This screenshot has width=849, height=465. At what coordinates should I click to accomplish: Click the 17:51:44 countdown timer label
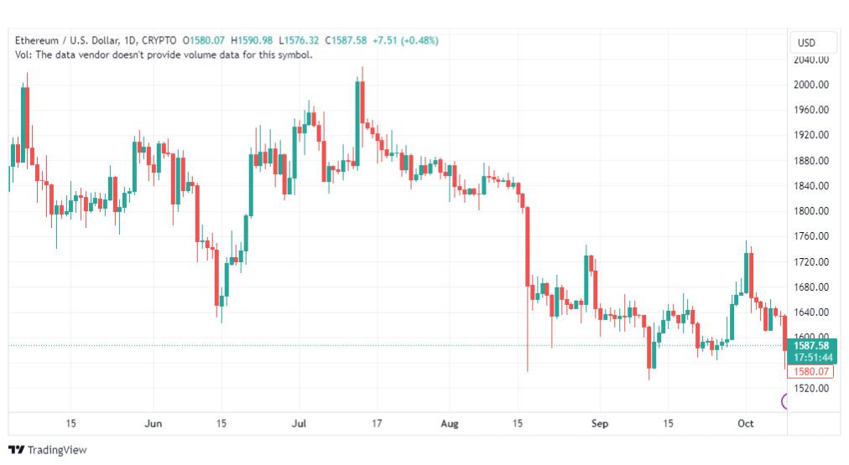click(813, 358)
